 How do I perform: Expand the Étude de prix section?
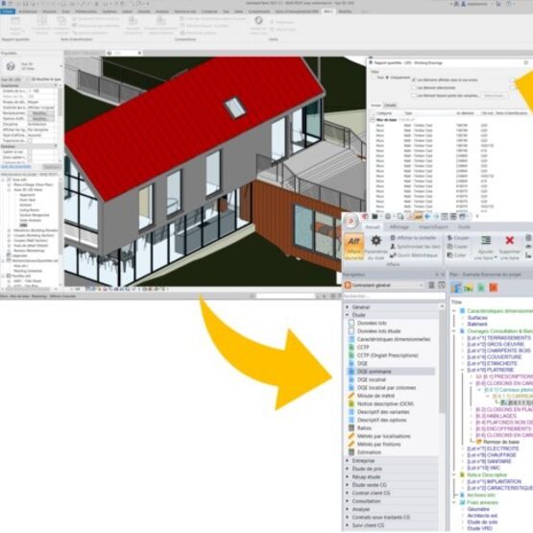coord(348,469)
